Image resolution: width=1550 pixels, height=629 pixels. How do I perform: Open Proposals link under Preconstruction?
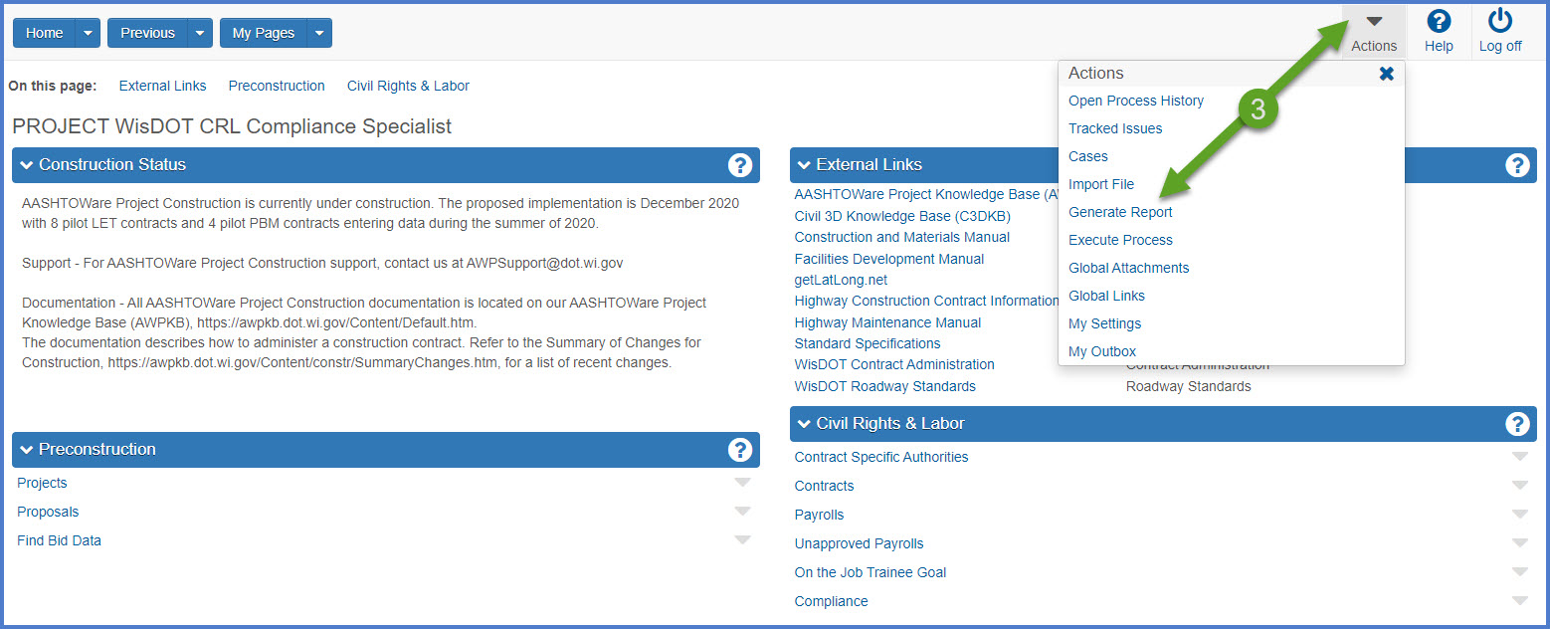48,512
